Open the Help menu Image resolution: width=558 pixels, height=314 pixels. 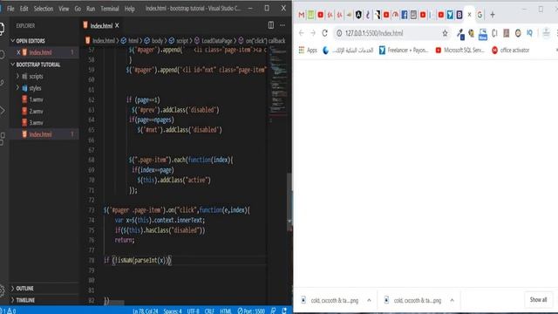[130, 9]
